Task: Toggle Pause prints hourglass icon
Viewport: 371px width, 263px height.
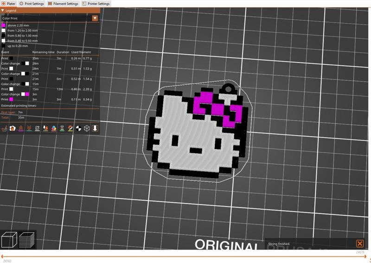Action: [x=62, y=129]
